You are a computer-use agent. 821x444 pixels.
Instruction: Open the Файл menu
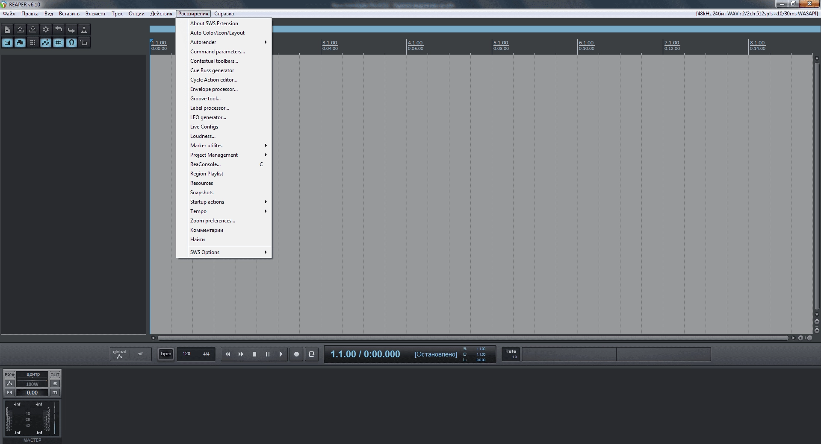(x=9, y=14)
